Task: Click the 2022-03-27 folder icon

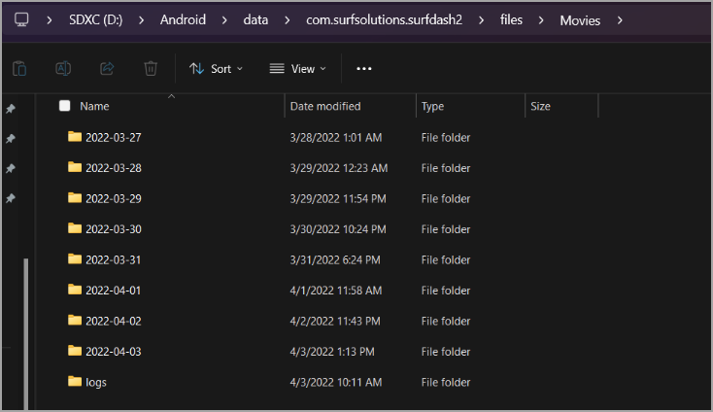Action: click(x=75, y=137)
